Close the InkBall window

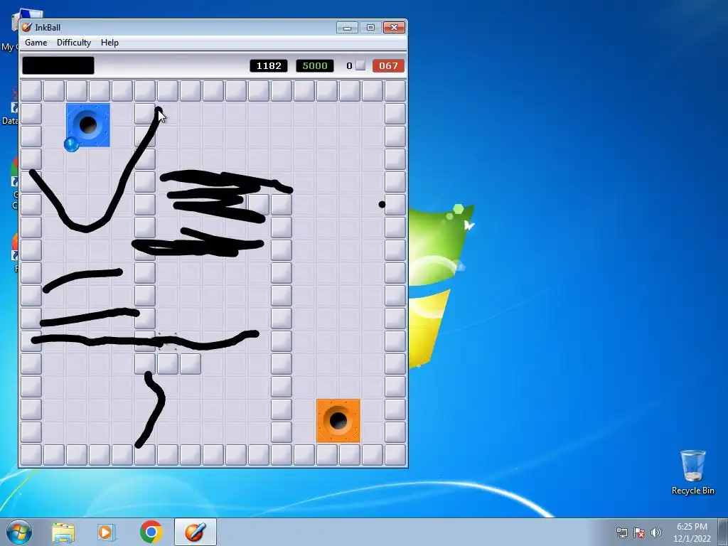pyautogui.click(x=394, y=28)
